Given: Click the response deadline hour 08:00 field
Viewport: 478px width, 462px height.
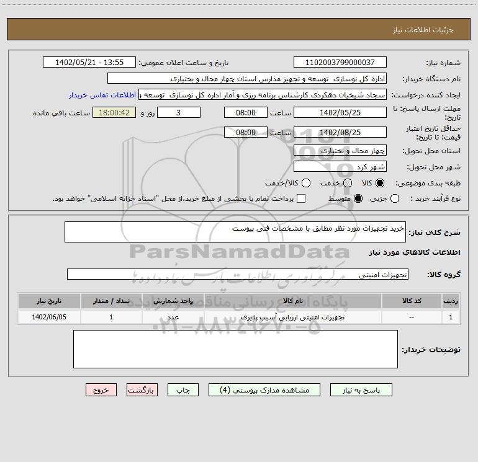Looking at the screenshot, I should [x=246, y=112].
